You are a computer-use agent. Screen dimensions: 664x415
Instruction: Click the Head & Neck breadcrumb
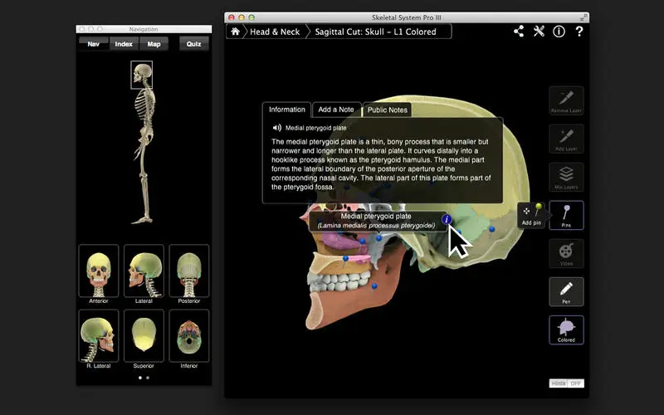point(275,32)
